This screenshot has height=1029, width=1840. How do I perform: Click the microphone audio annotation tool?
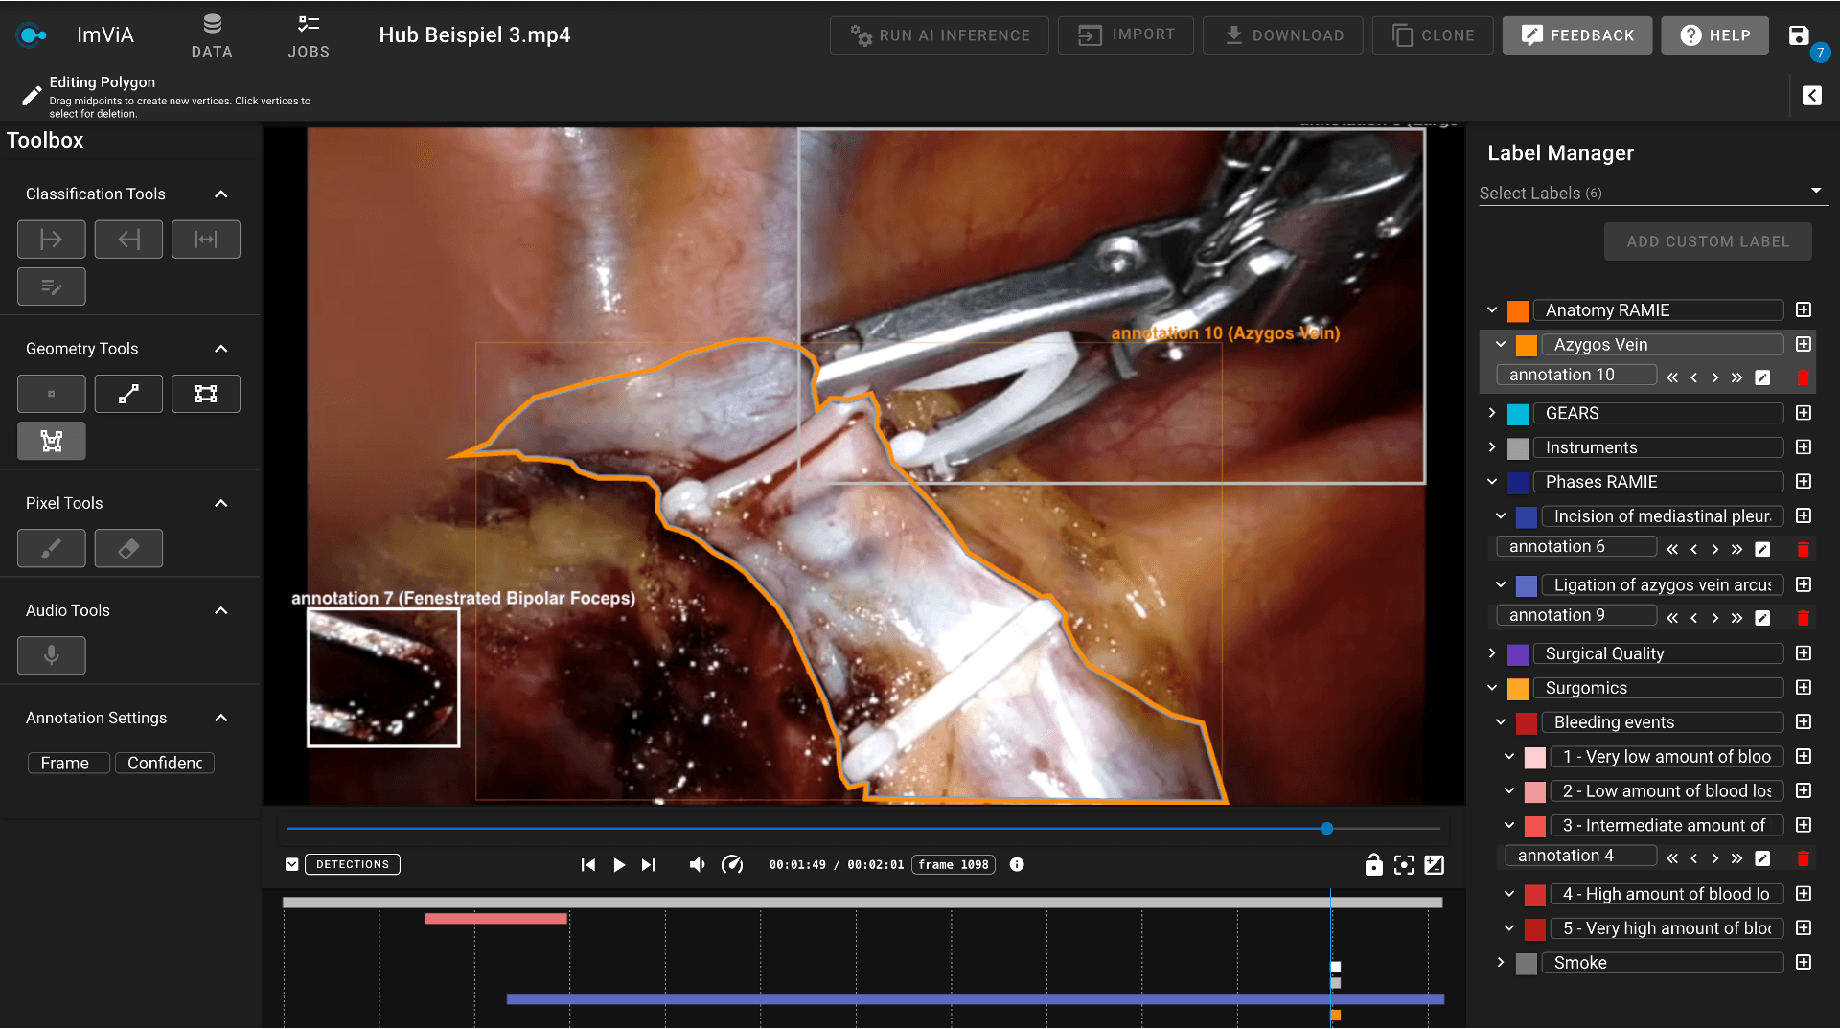click(x=52, y=655)
